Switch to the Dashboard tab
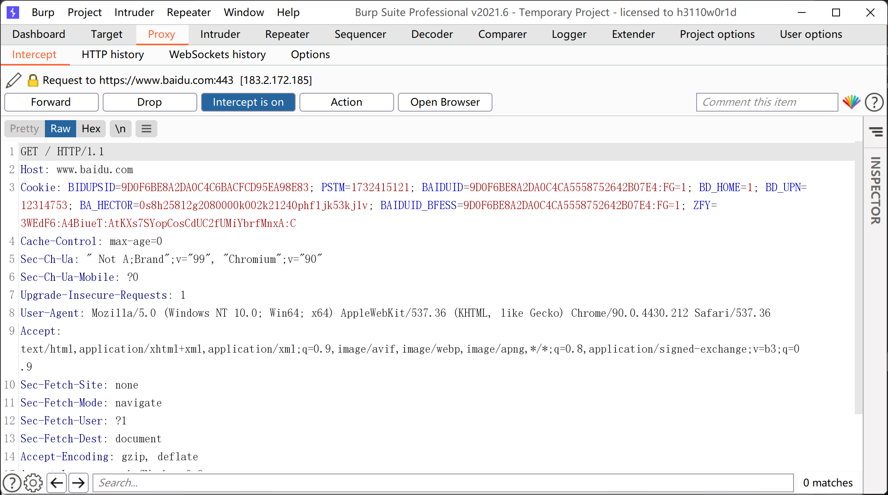 39,34
